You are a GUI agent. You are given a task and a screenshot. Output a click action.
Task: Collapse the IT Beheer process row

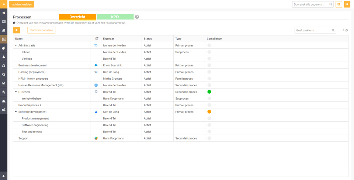pos(16,92)
